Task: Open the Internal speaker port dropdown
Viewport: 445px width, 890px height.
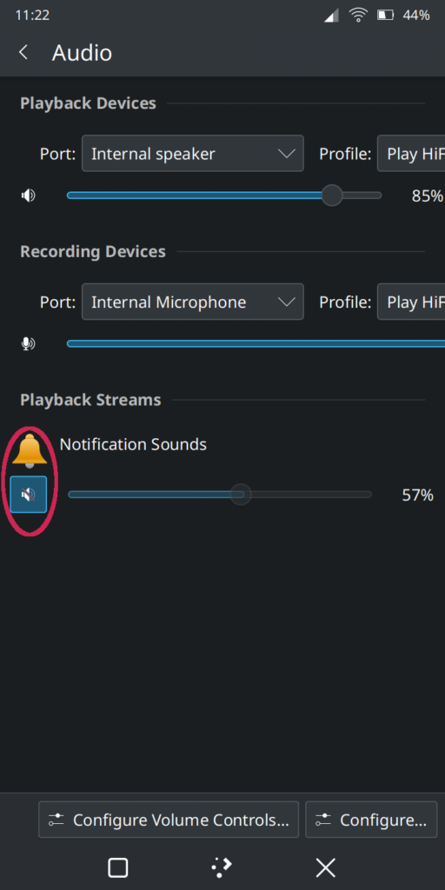Action: click(192, 153)
